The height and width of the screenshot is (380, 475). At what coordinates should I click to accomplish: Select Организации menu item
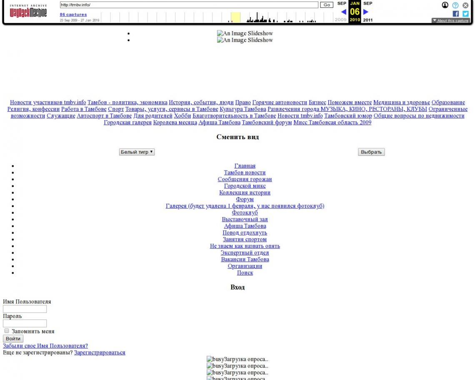click(245, 266)
